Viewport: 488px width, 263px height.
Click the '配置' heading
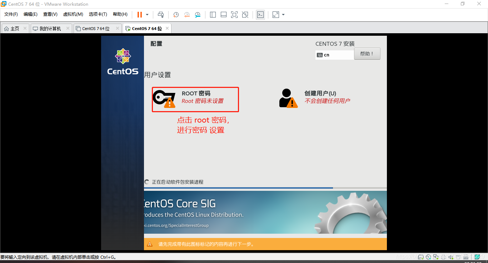pos(156,44)
